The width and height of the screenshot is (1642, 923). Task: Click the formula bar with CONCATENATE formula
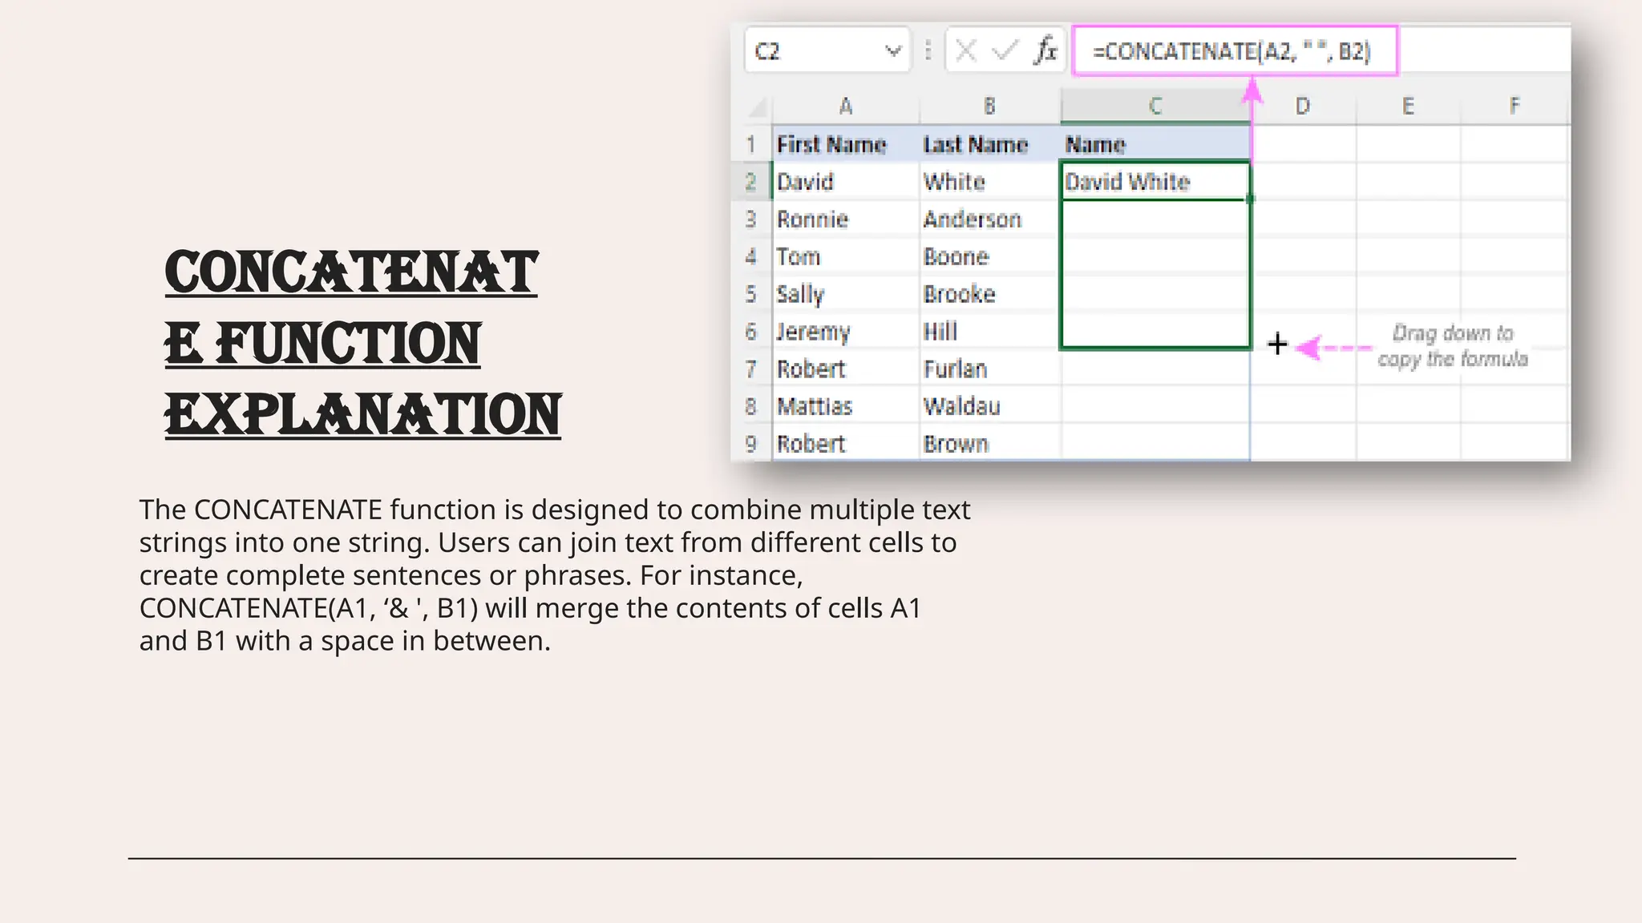(x=1236, y=50)
